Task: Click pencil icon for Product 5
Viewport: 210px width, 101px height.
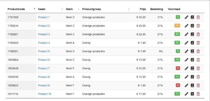Action: [187, 51]
